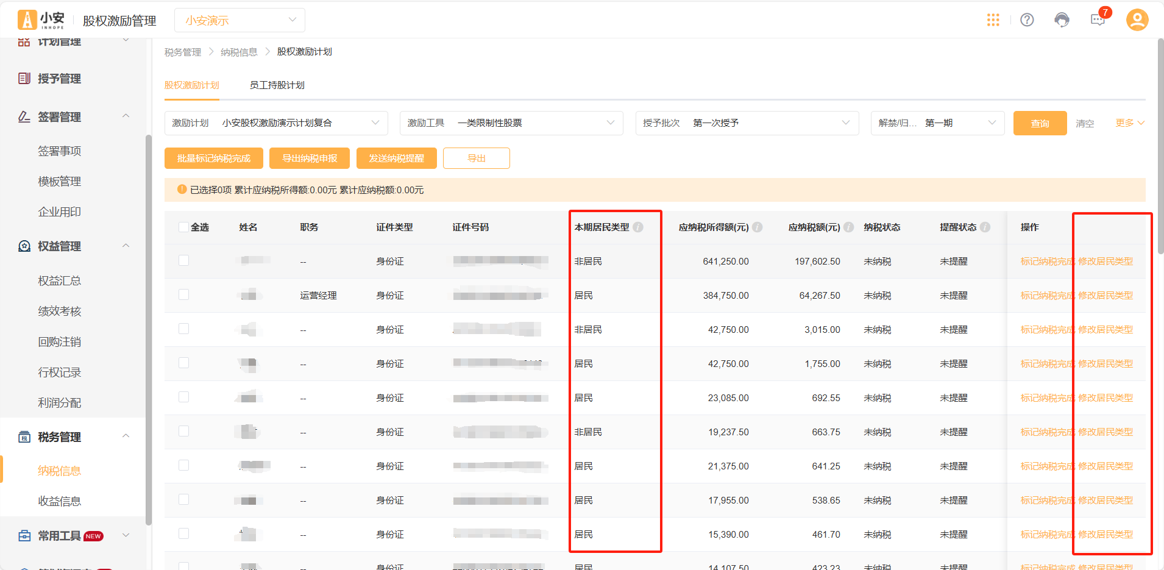
Task: Collapse the 税务管理 menu chevron
Action: click(x=126, y=436)
